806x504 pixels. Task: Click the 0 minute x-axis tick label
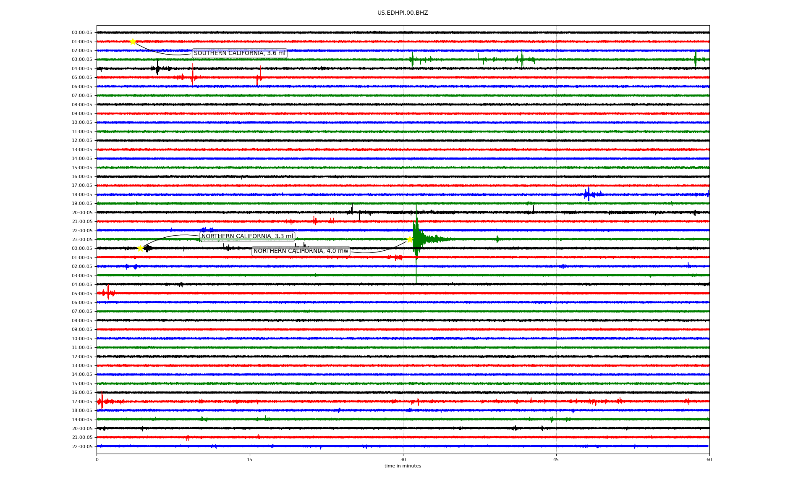pyautogui.click(x=97, y=459)
